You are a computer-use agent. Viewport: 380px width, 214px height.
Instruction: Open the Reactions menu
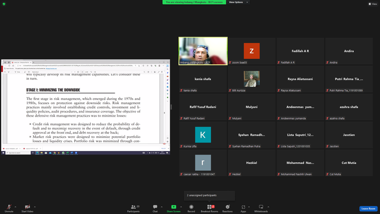[227, 208]
